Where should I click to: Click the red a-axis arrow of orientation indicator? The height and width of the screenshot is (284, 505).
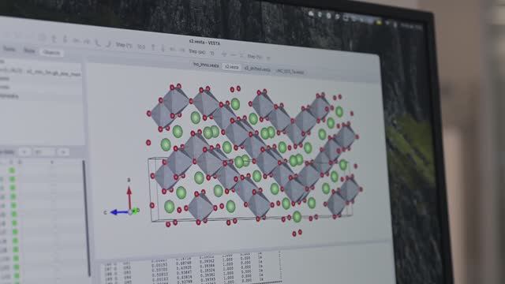(x=129, y=198)
